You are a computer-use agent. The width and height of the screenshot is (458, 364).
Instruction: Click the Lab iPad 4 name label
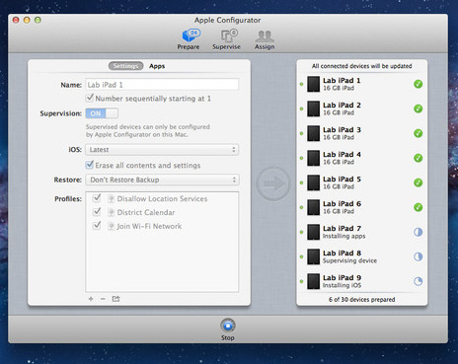coord(342,154)
